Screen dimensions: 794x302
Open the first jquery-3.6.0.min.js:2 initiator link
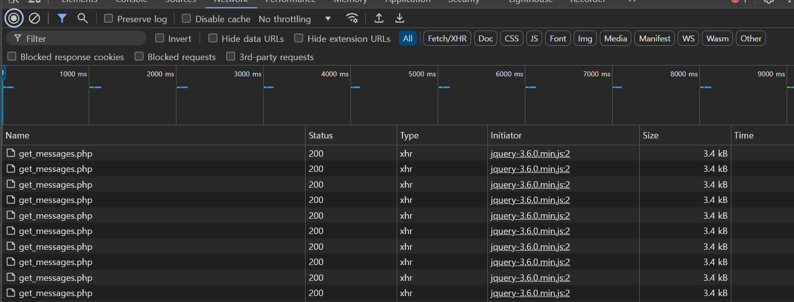(x=530, y=154)
